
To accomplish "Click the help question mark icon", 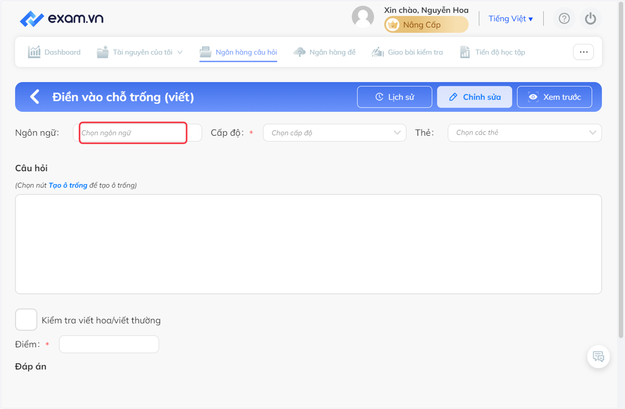I will [x=564, y=19].
